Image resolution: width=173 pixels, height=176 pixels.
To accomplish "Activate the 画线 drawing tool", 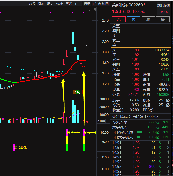I will tap(69, 4).
